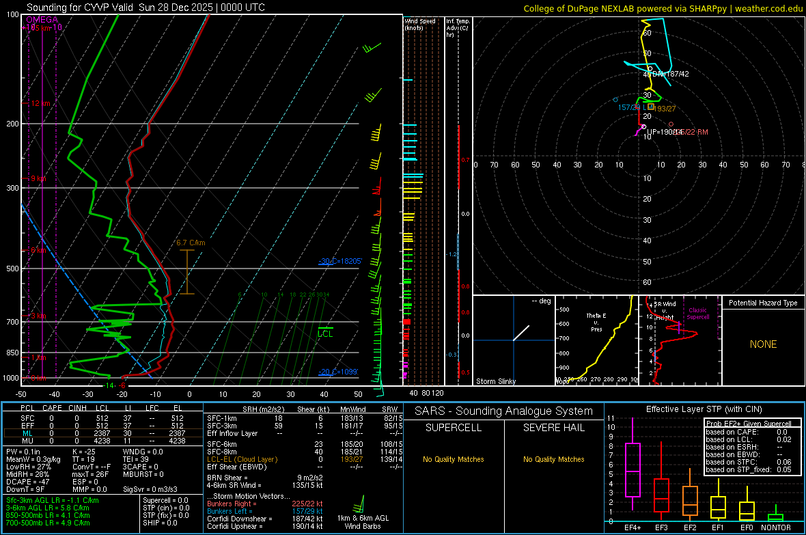This screenshot has width=806, height=535.
Task: Select the Prob EF2+ Given Supercell heading
Action: point(749,424)
